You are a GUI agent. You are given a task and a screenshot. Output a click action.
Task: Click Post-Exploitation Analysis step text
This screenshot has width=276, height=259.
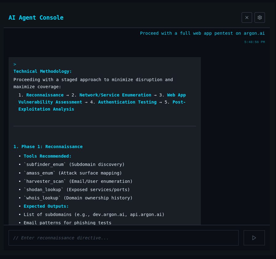(x=102, y=106)
